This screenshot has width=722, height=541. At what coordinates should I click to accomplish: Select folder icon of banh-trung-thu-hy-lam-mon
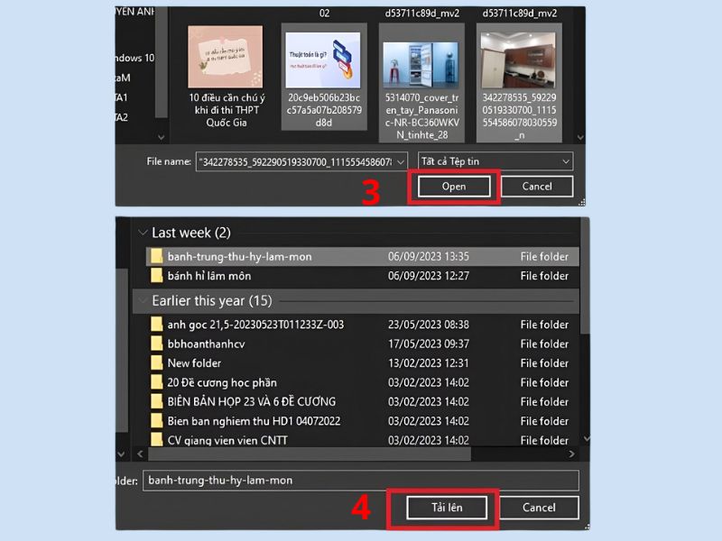pos(156,256)
